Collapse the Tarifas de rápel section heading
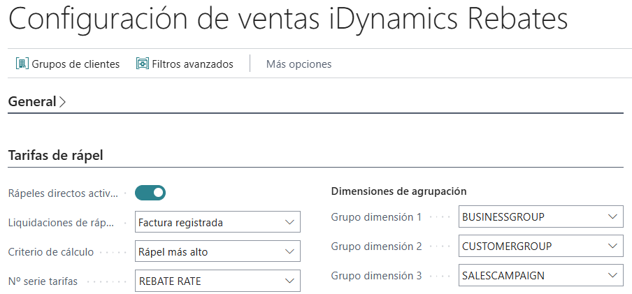632x294 pixels. coord(56,155)
